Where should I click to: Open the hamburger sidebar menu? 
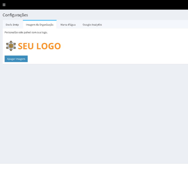pyautogui.click(x=4, y=5)
